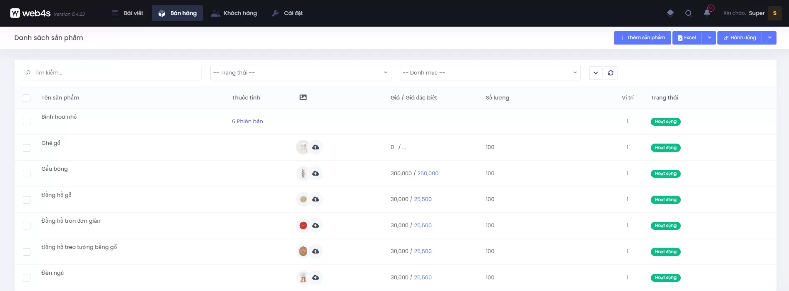Open the search icon in top bar
Image resolution: width=789 pixels, height=291 pixels.
tap(688, 13)
